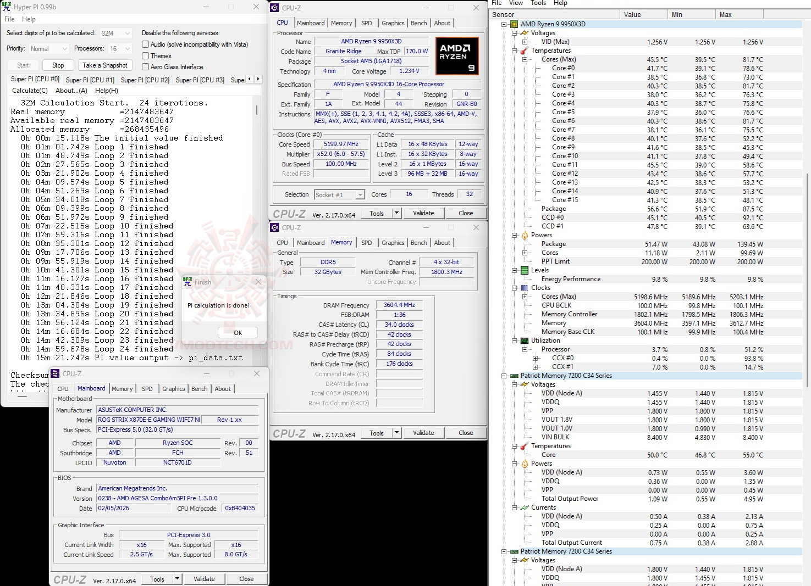The width and height of the screenshot is (811, 586).
Task: Open the Graphics tab in CPU-Z Mainboard window
Action: tap(174, 389)
